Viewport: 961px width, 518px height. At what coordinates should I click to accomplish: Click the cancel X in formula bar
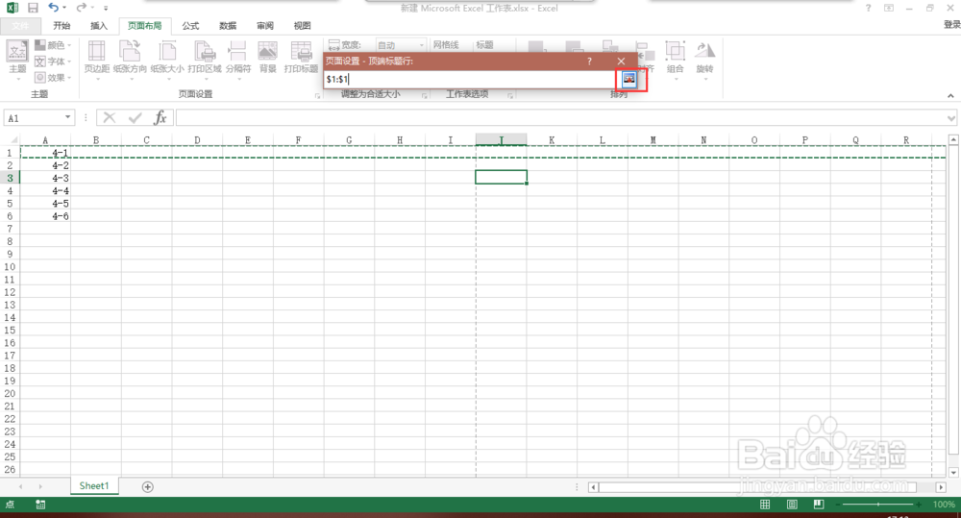110,117
